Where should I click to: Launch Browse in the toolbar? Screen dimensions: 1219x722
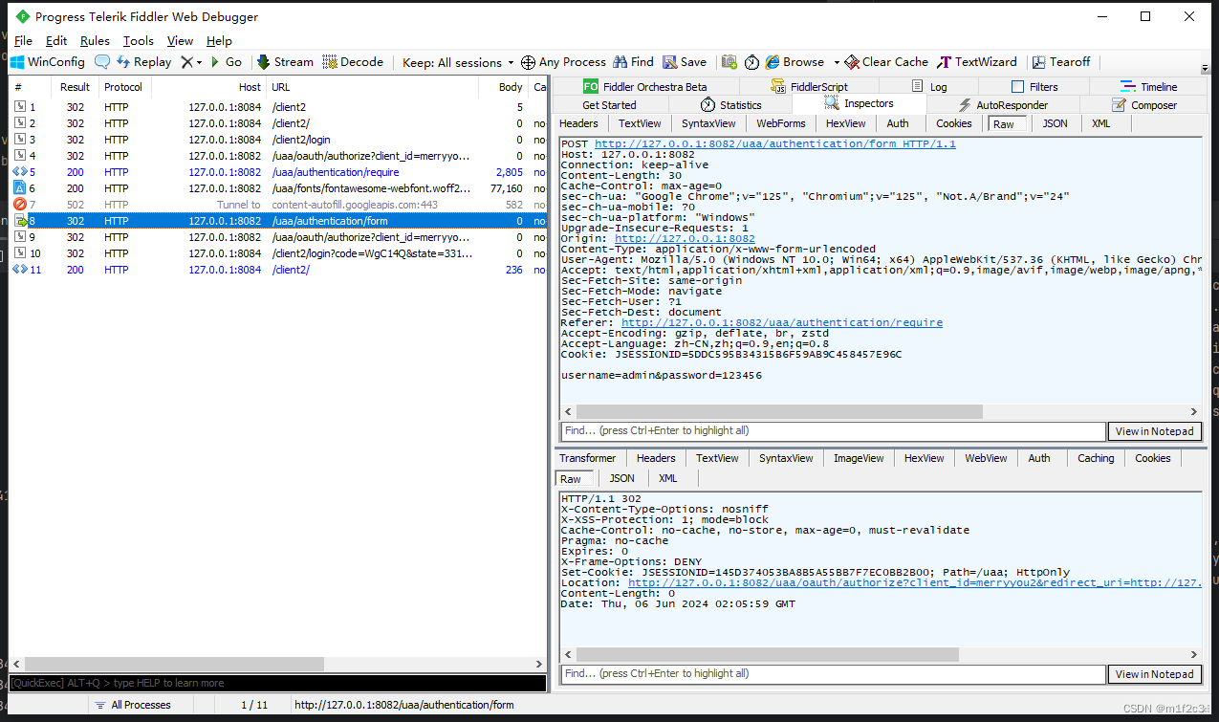(x=795, y=62)
